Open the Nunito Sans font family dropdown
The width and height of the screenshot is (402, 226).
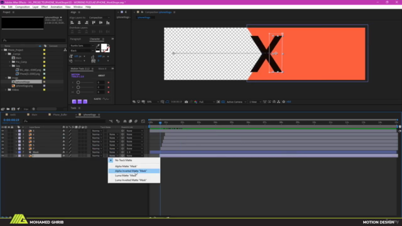pyautogui.click(x=82, y=46)
